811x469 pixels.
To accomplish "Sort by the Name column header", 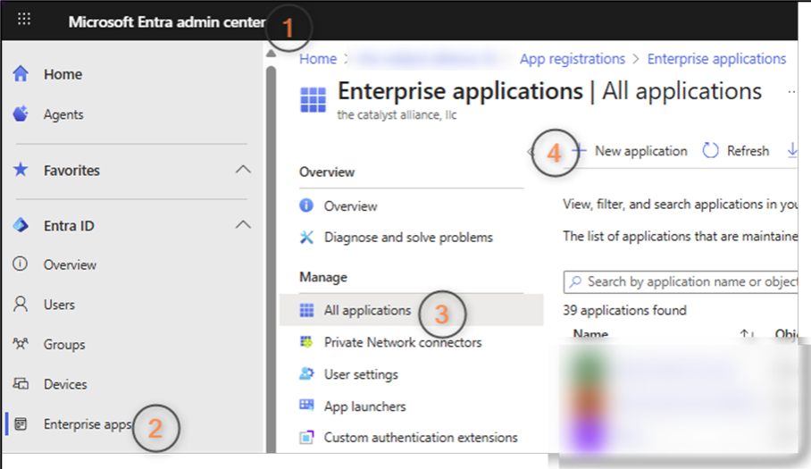I will tap(591, 334).
